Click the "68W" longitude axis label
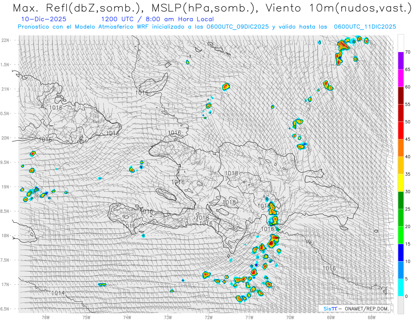This screenshot has height=322, width=417. (371, 317)
